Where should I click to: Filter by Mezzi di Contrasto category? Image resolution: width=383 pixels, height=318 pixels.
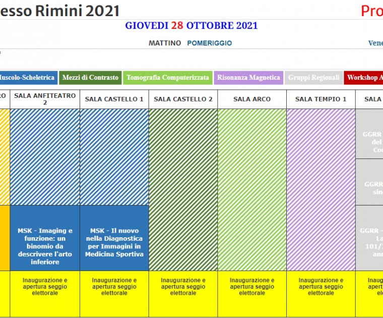pyautogui.click(x=90, y=78)
